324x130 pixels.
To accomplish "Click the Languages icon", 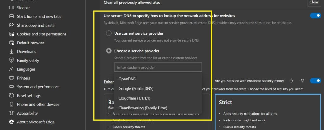I will coord(12,69).
